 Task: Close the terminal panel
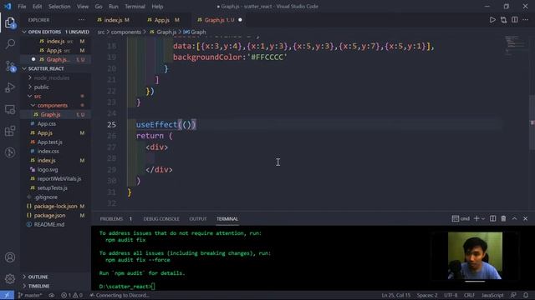click(x=526, y=218)
